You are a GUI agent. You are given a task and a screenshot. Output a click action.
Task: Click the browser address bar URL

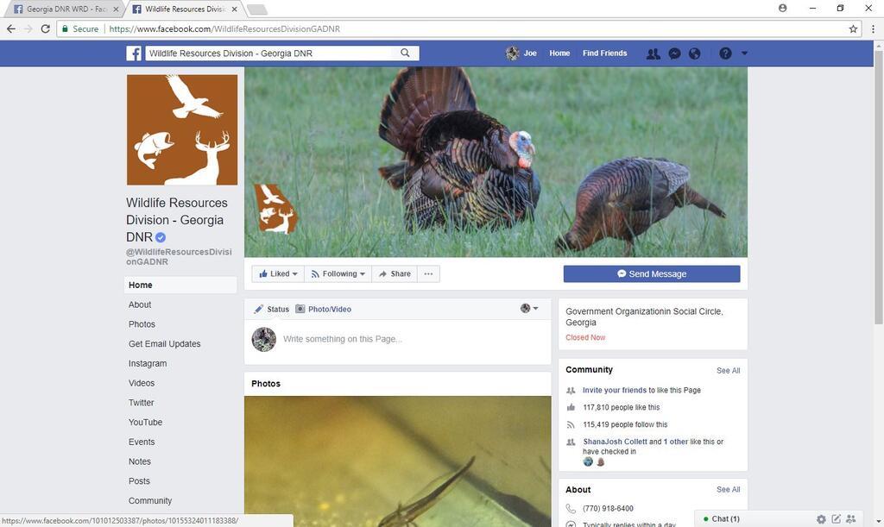click(224, 28)
